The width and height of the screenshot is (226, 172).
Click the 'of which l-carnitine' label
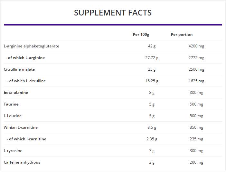(x=26, y=139)
